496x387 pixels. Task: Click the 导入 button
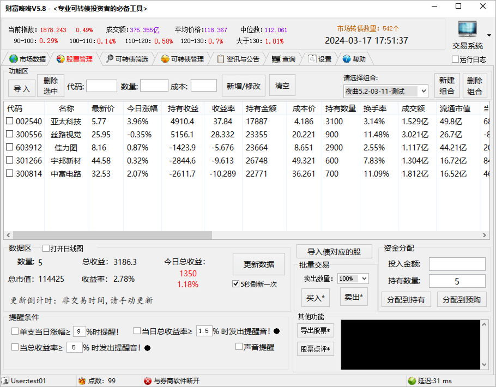tap(21, 89)
